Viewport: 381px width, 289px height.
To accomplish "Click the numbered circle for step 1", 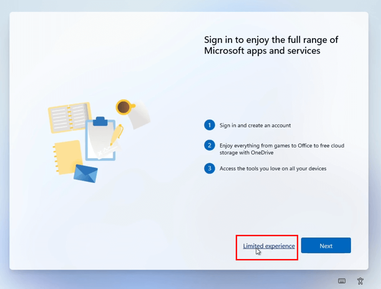I will point(209,125).
